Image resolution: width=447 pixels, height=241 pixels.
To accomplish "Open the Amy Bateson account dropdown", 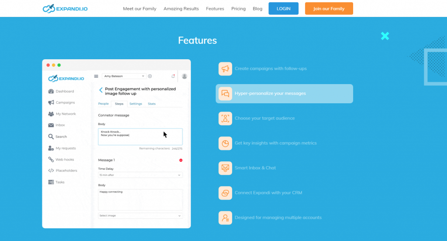I will (124, 76).
